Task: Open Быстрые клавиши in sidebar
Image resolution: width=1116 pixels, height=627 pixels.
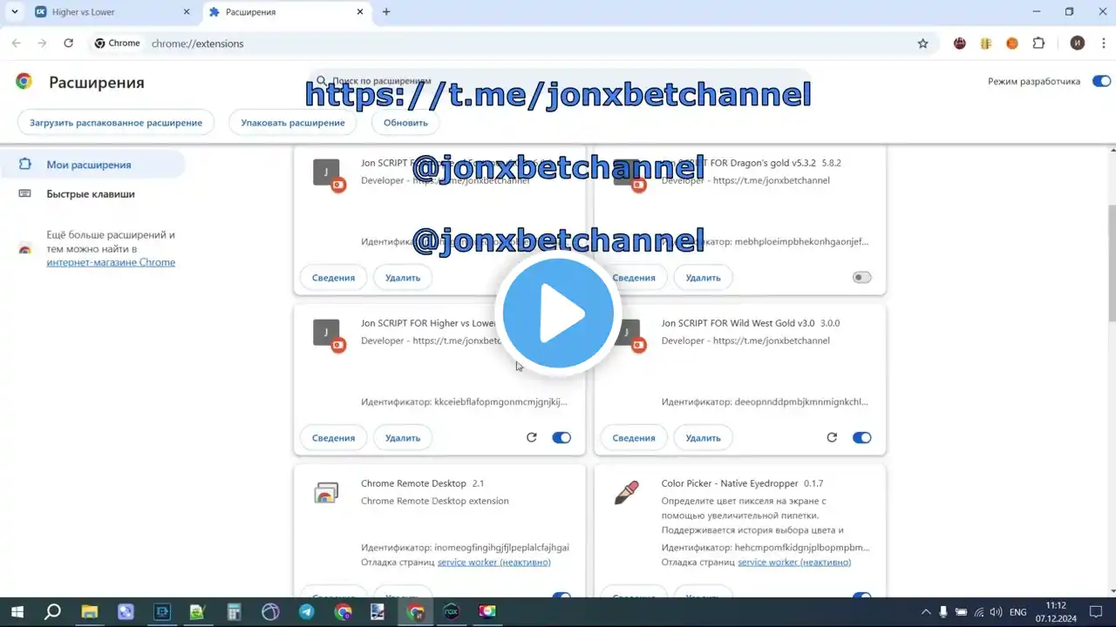Action: (92, 194)
